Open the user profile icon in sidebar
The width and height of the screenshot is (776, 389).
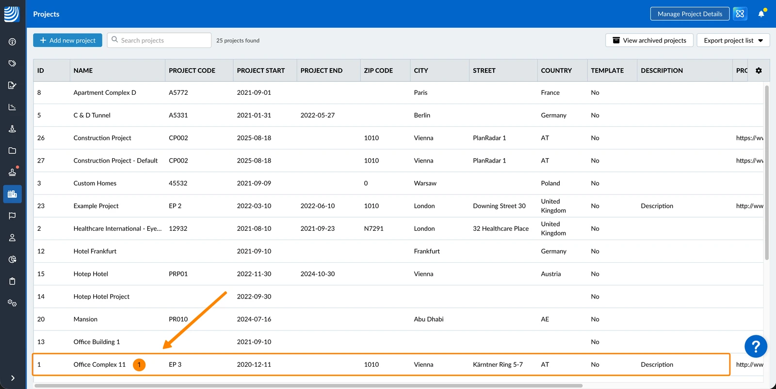[12, 238]
